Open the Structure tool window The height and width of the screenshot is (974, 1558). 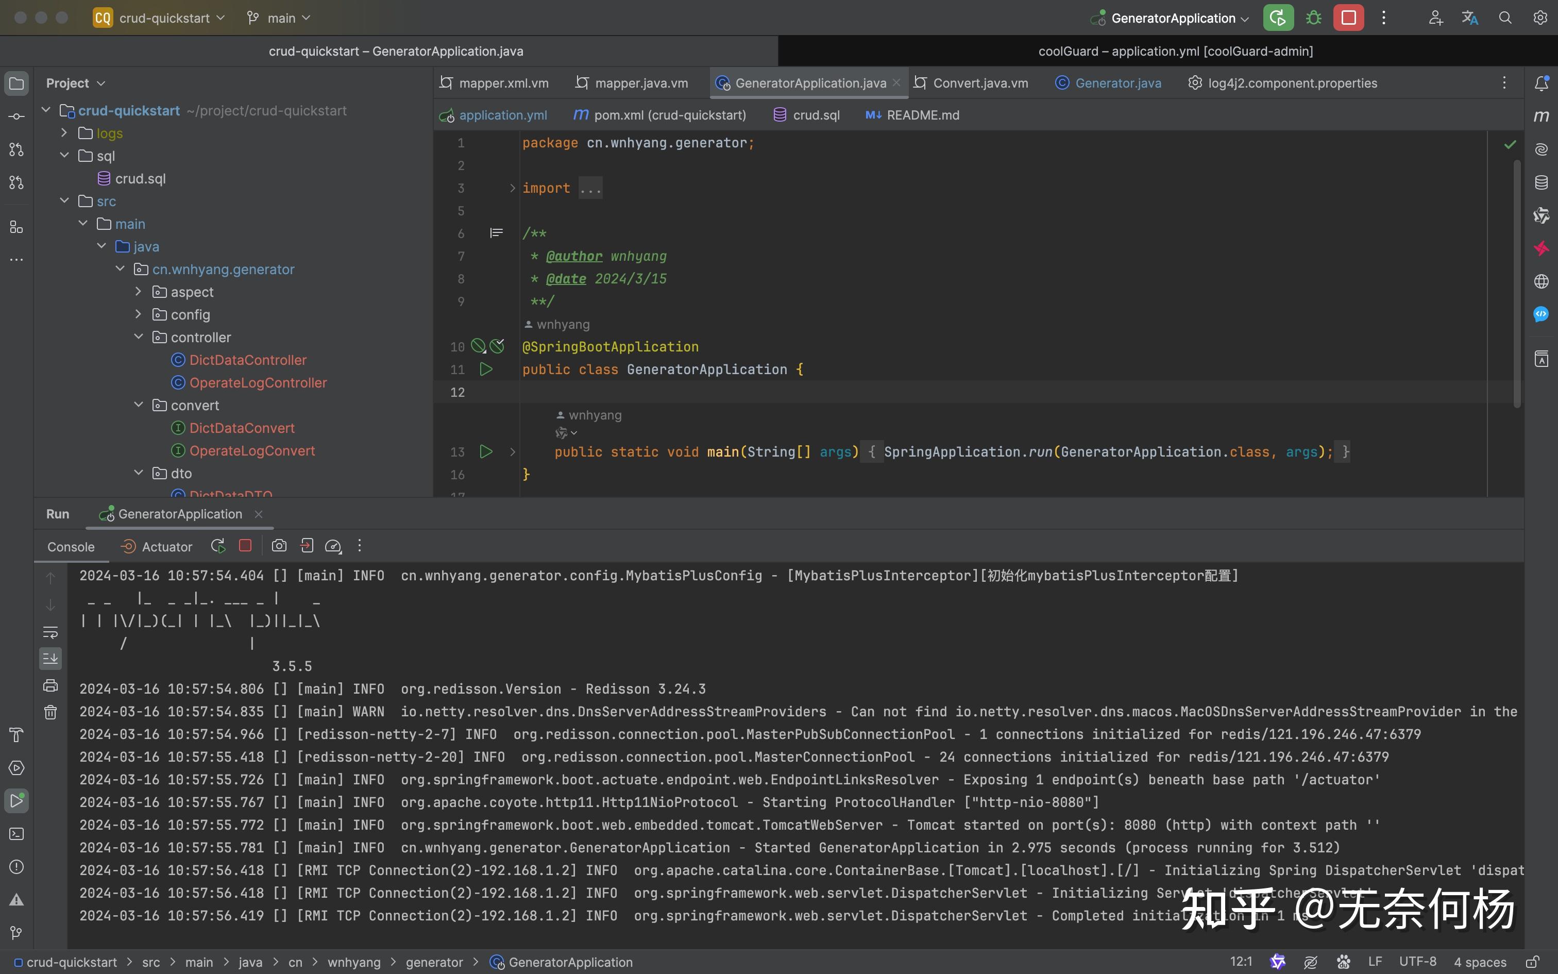click(16, 227)
